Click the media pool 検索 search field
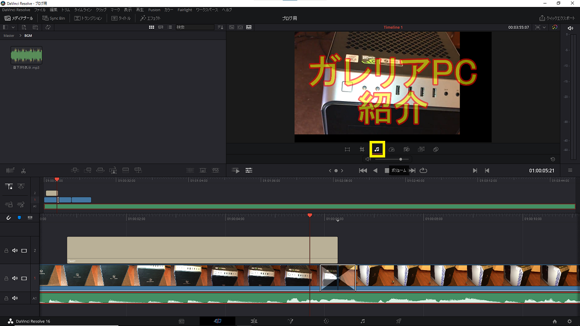 click(194, 27)
